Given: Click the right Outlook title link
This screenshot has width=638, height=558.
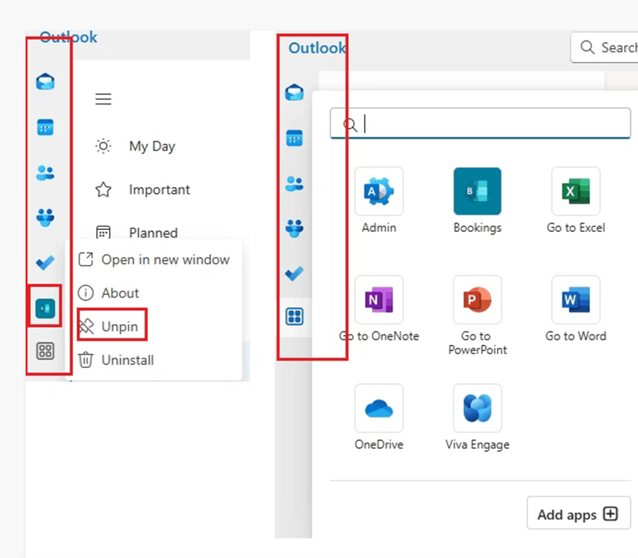Looking at the screenshot, I should point(317,48).
